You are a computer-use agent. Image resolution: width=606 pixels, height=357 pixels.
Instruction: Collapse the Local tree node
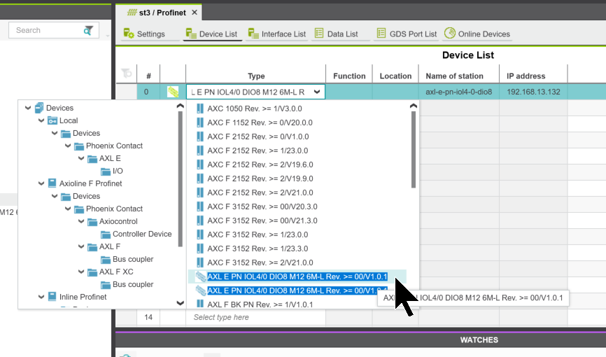coord(41,120)
